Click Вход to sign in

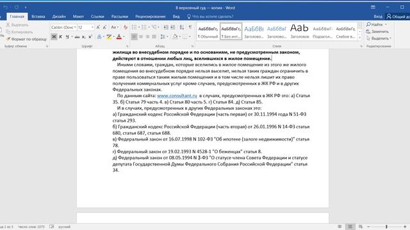coord(378,17)
